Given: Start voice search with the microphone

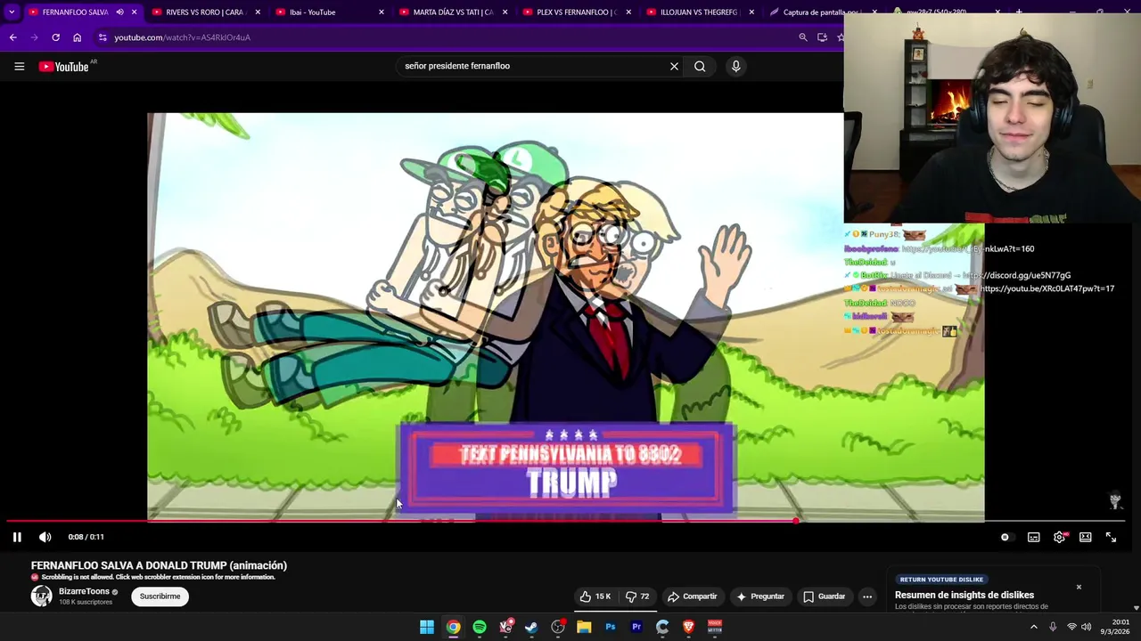Looking at the screenshot, I should [735, 66].
